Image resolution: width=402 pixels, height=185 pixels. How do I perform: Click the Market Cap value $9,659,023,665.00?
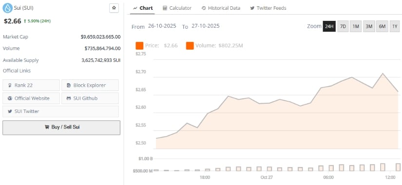(100, 37)
